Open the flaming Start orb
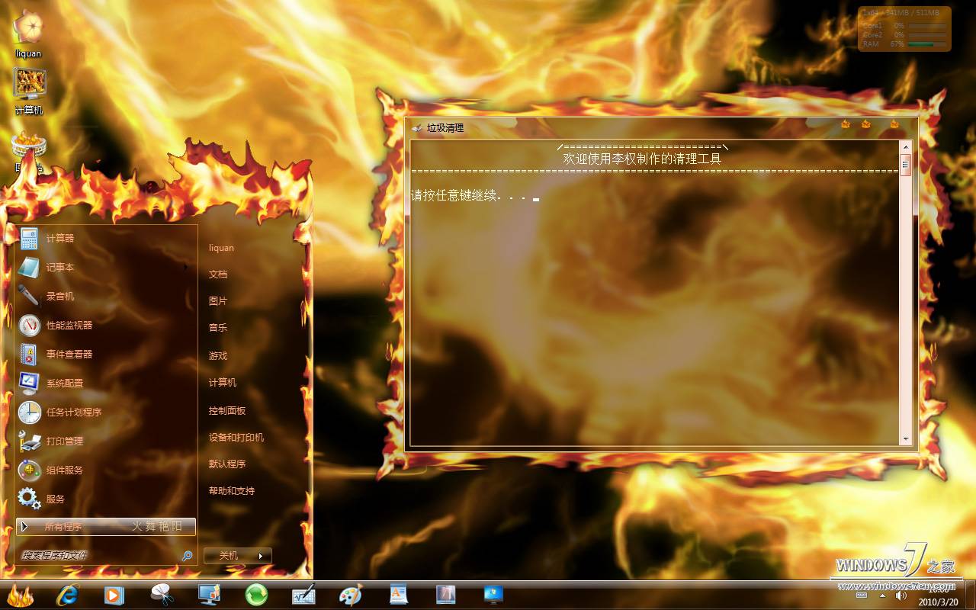Screen dimensions: 976x610 (19, 594)
